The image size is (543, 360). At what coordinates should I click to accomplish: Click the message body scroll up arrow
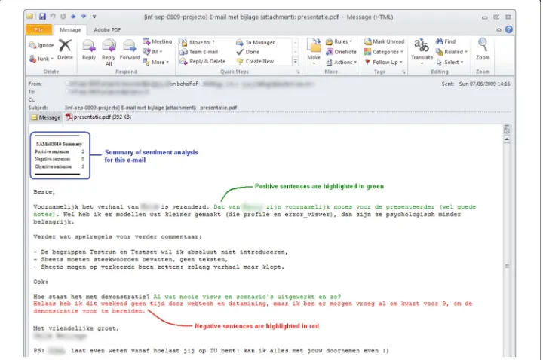[x=507, y=139]
